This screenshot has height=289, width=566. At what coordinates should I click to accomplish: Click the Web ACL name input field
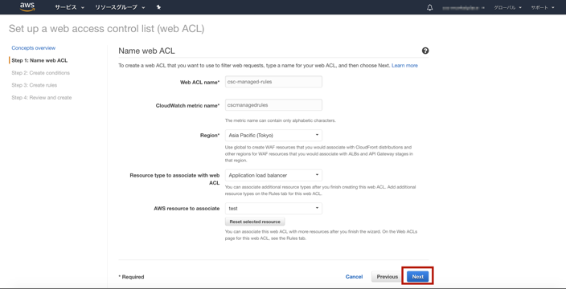pos(273,82)
